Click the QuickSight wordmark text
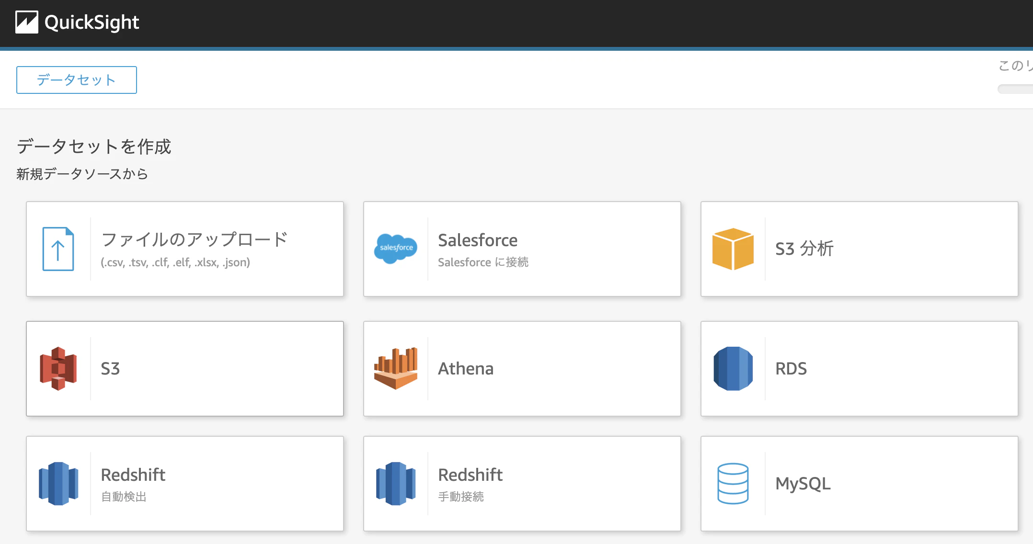Image resolution: width=1033 pixels, height=544 pixels. coord(92,23)
